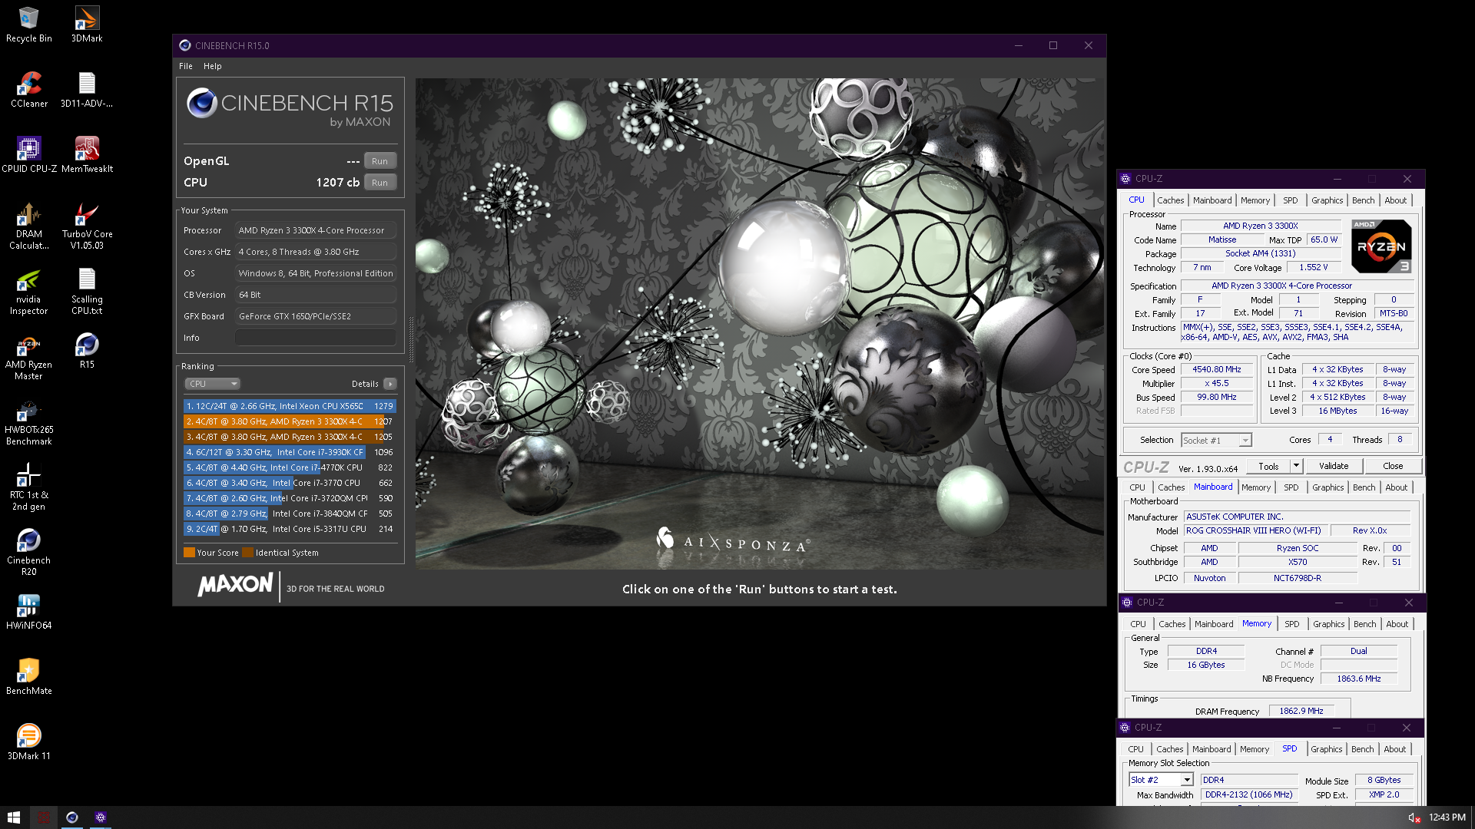Open the Ranking CPU dropdown
The width and height of the screenshot is (1475, 829).
(x=212, y=384)
